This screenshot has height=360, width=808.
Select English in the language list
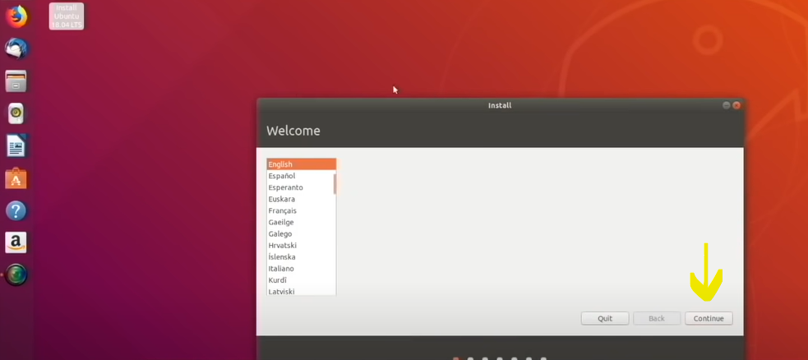302,164
